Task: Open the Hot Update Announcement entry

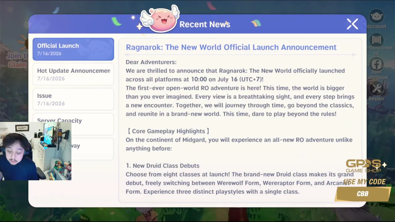Action: pyautogui.click(x=73, y=74)
